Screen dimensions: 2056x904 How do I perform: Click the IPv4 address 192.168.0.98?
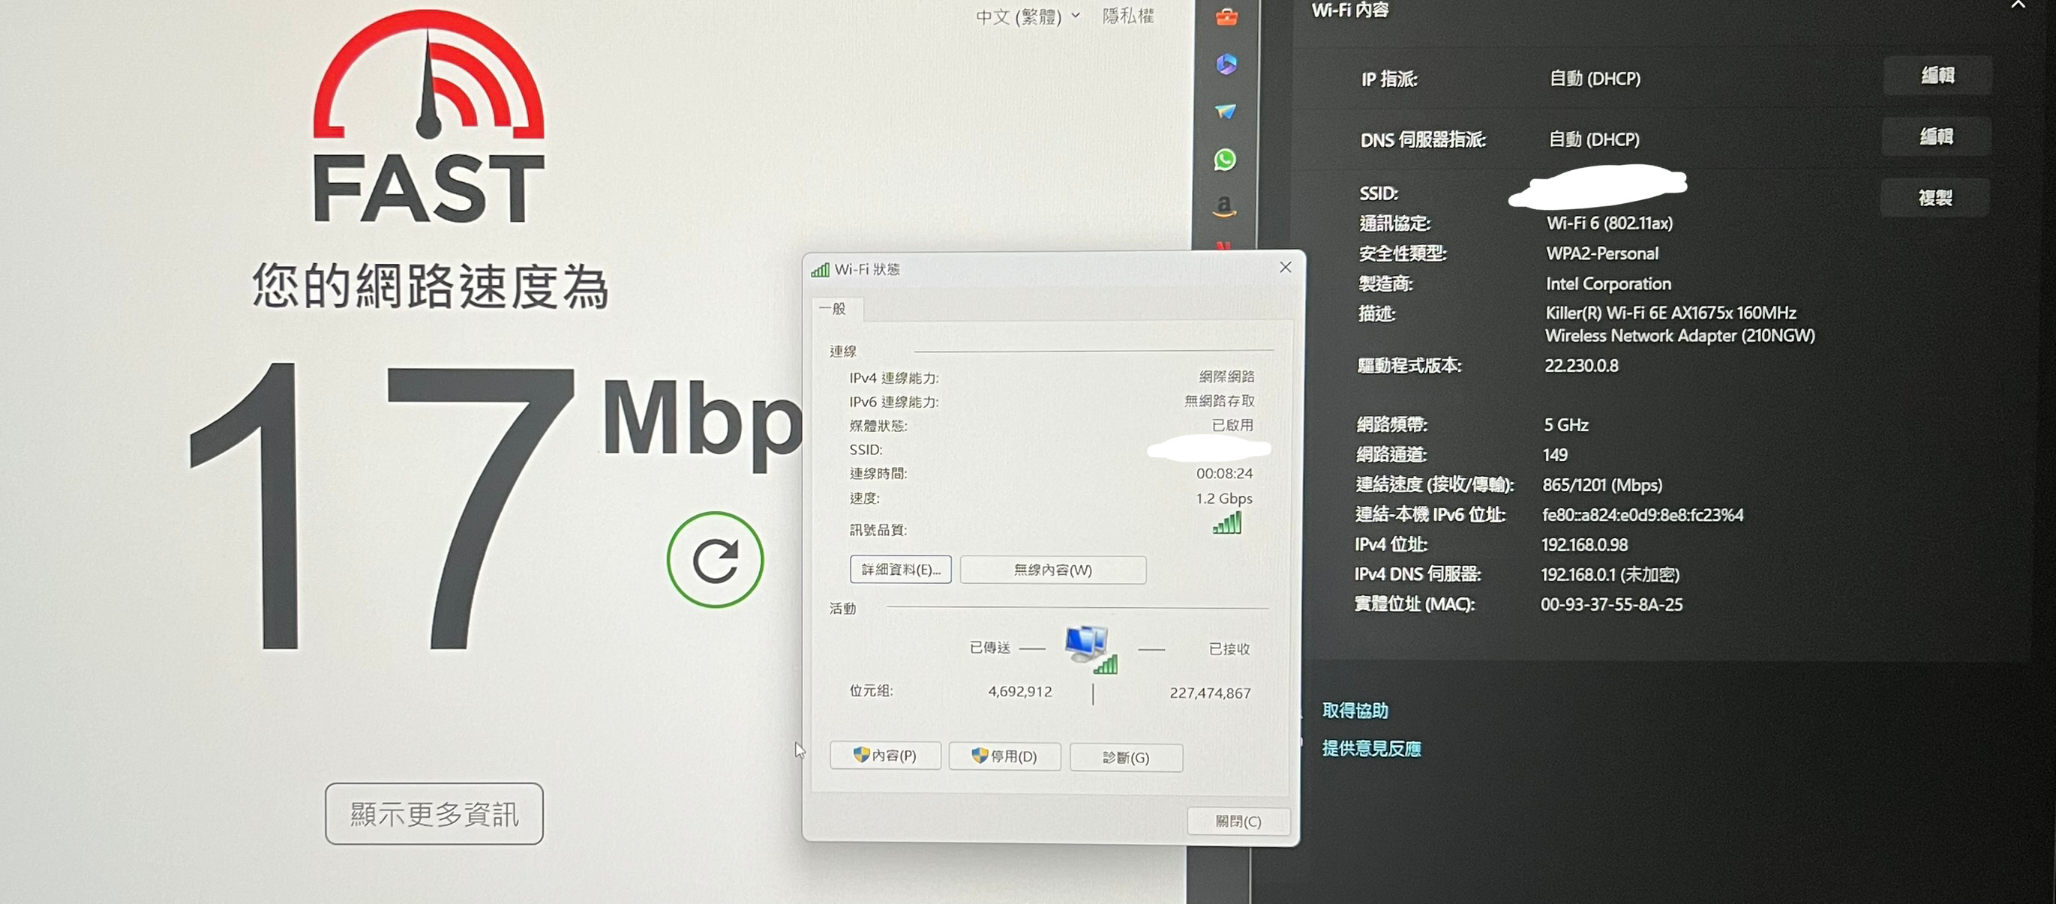tap(1584, 545)
